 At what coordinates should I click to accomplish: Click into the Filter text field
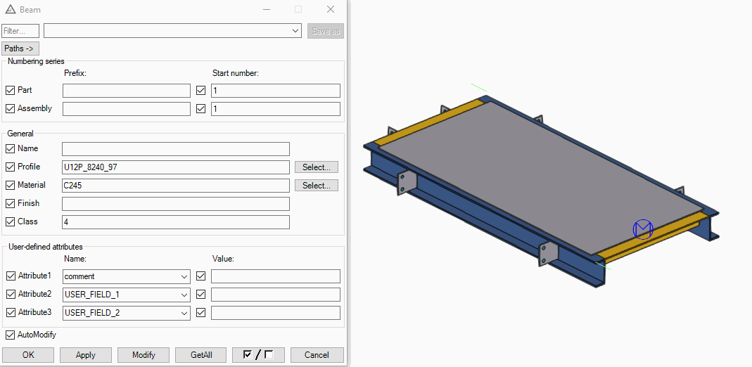(x=20, y=31)
